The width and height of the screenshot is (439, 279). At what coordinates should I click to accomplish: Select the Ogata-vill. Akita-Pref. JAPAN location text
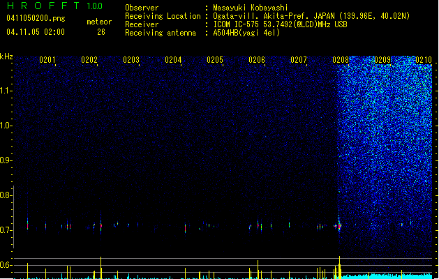(x=311, y=16)
